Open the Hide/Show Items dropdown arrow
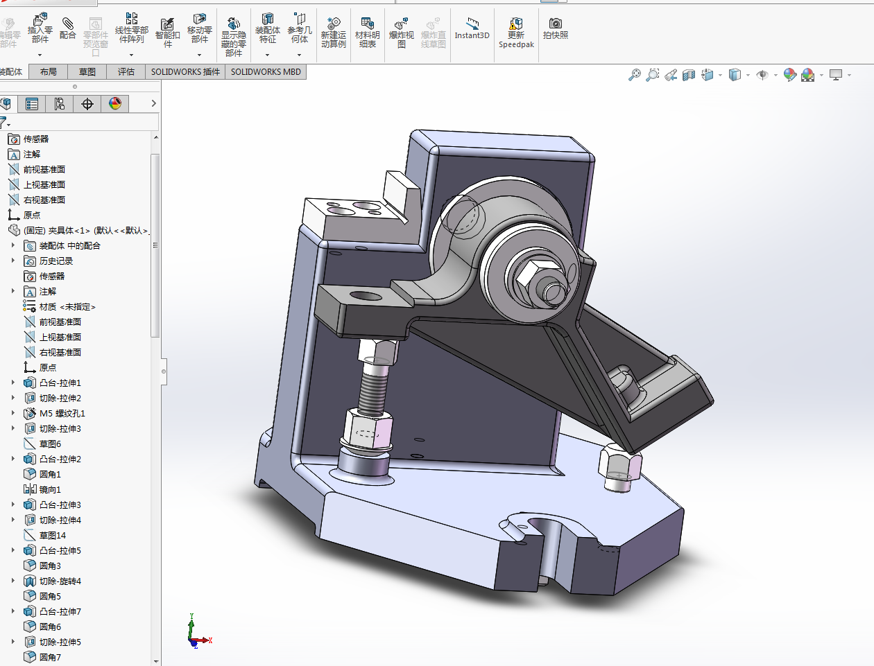 (x=775, y=75)
